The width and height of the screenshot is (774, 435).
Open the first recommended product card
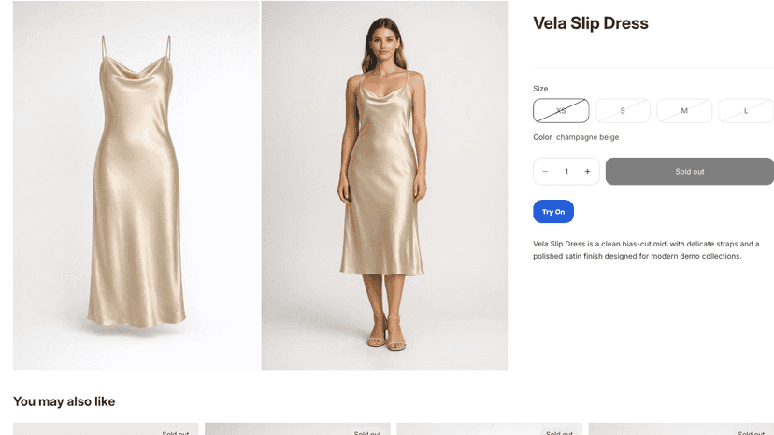click(x=106, y=428)
